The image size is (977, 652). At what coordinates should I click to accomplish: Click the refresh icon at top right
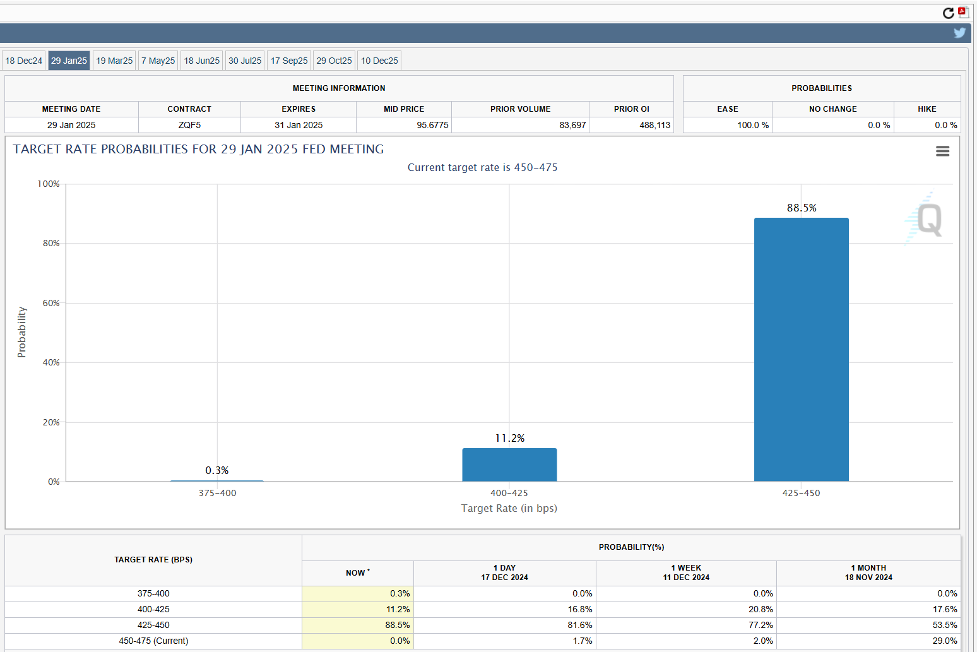pos(948,13)
